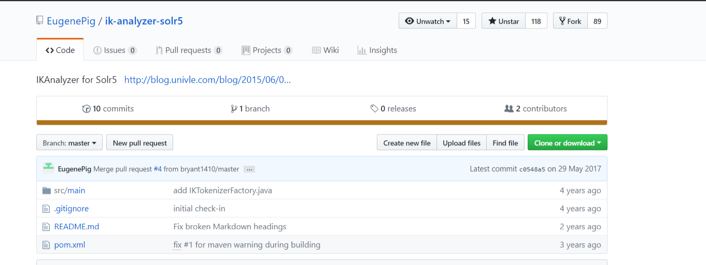This screenshot has height=265, width=706.
Task: Expand the commit message ellipsis button
Action: point(249,169)
